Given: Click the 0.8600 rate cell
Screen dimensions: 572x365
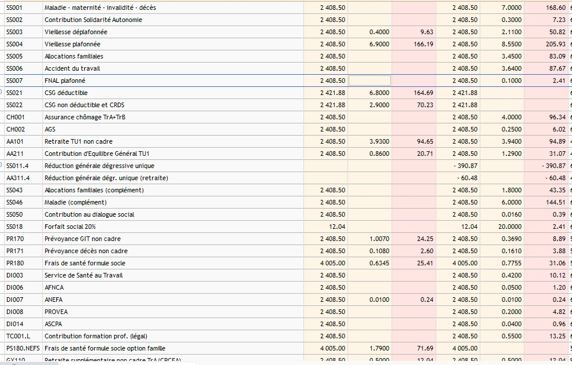Looking at the screenshot, I should 370,154.
